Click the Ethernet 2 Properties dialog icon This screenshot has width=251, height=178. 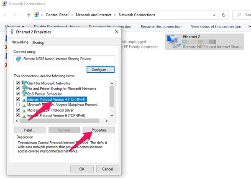click(12, 32)
